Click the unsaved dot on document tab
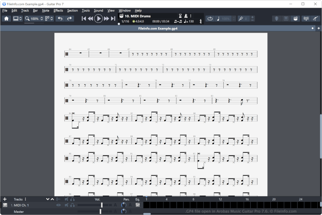 (x=313, y=28)
